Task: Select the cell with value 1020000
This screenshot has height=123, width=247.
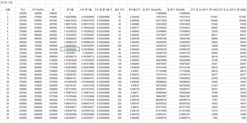Action: [53, 46]
